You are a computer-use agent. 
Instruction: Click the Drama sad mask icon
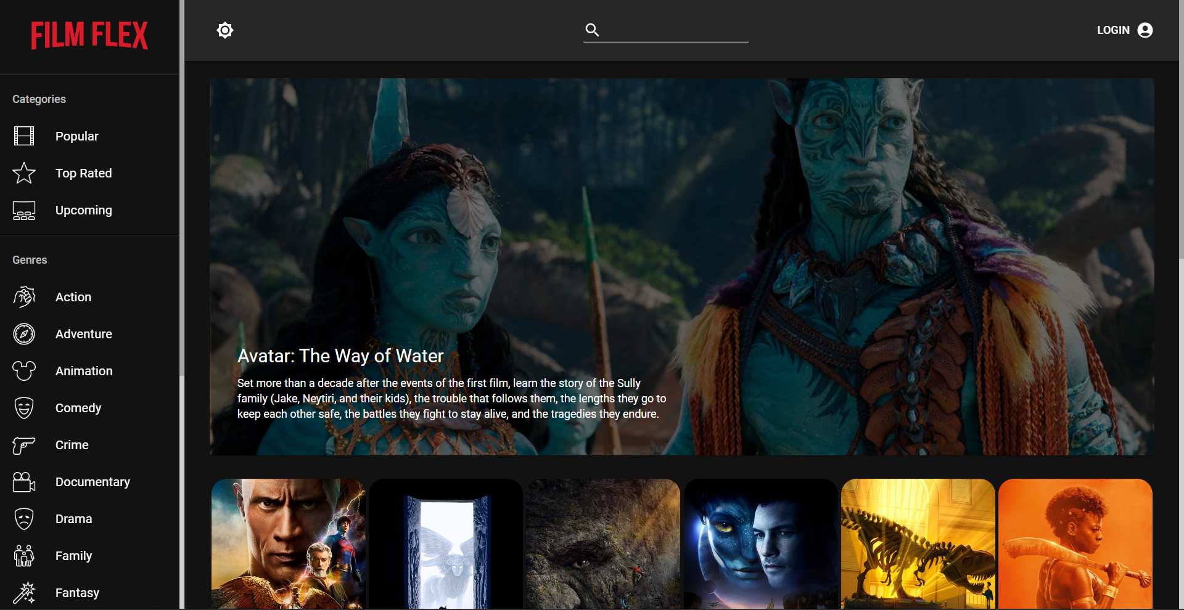[x=24, y=519]
